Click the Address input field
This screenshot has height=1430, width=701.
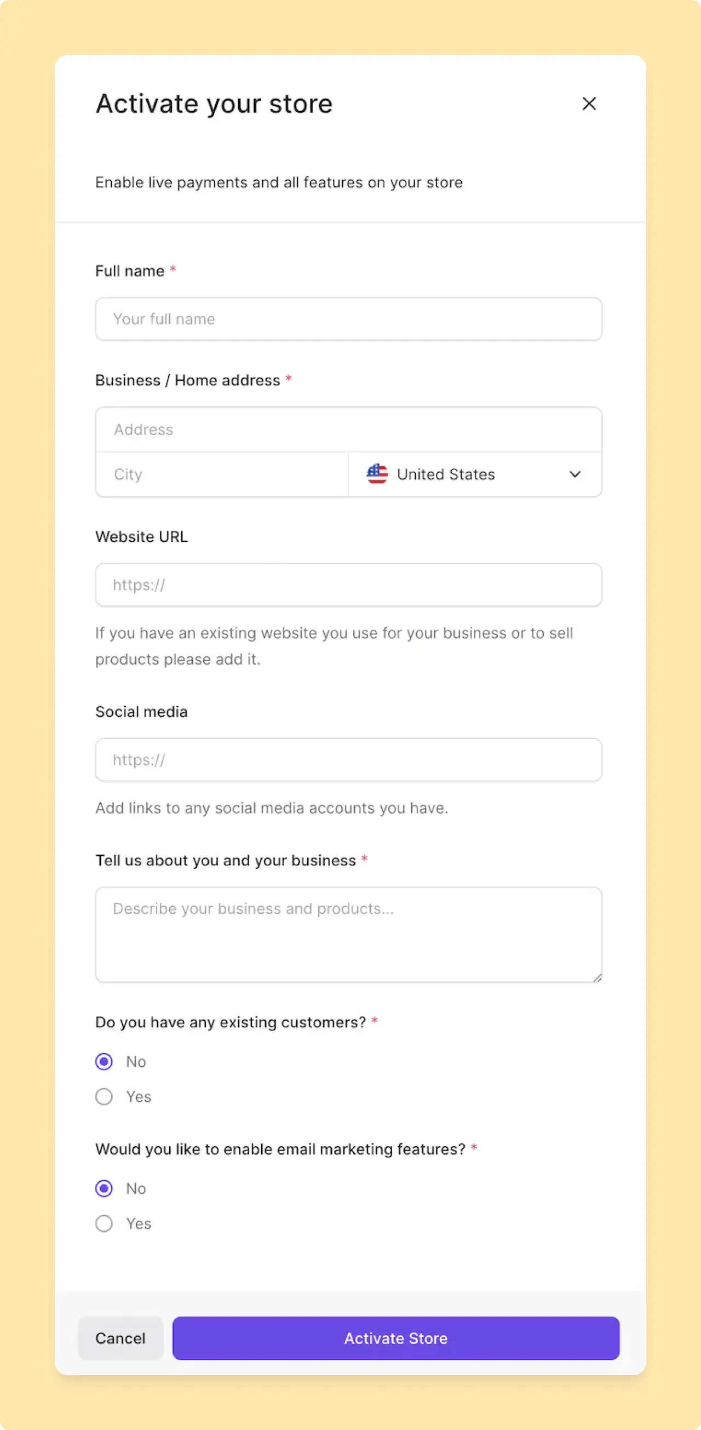click(x=348, y=429)
